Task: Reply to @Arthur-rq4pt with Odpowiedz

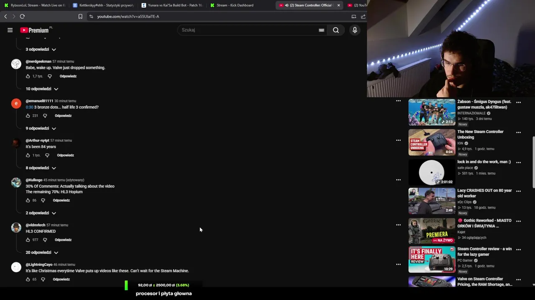Action: point(66,155)
